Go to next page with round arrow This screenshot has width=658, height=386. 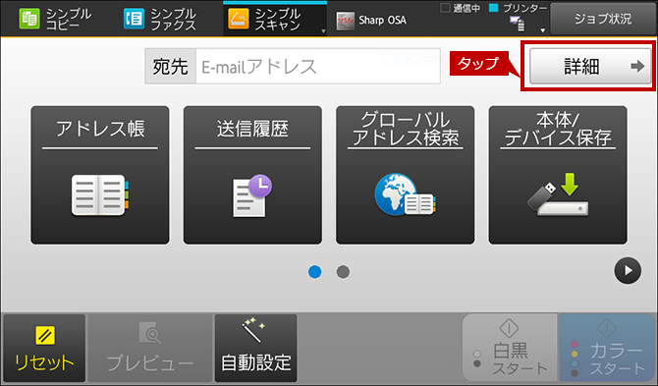coord(628,271)
